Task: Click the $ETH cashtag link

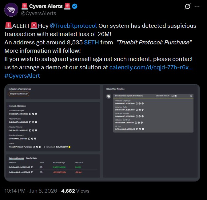Action: (91, 42)
